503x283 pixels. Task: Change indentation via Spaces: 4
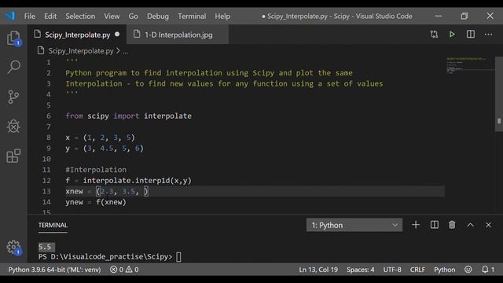click(360, 270)
